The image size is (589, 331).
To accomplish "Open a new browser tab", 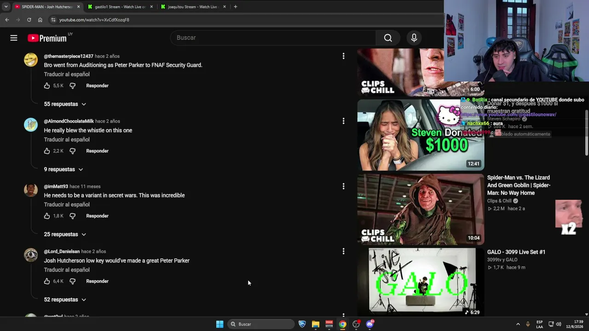I will (235, 7).
